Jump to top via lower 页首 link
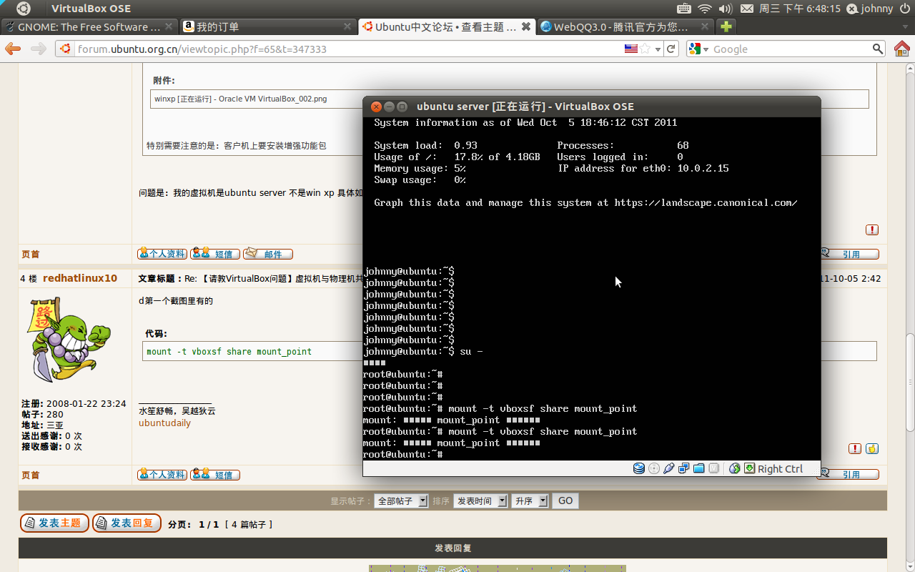Screen dimensions: 915x572 (x=31, y=475)
